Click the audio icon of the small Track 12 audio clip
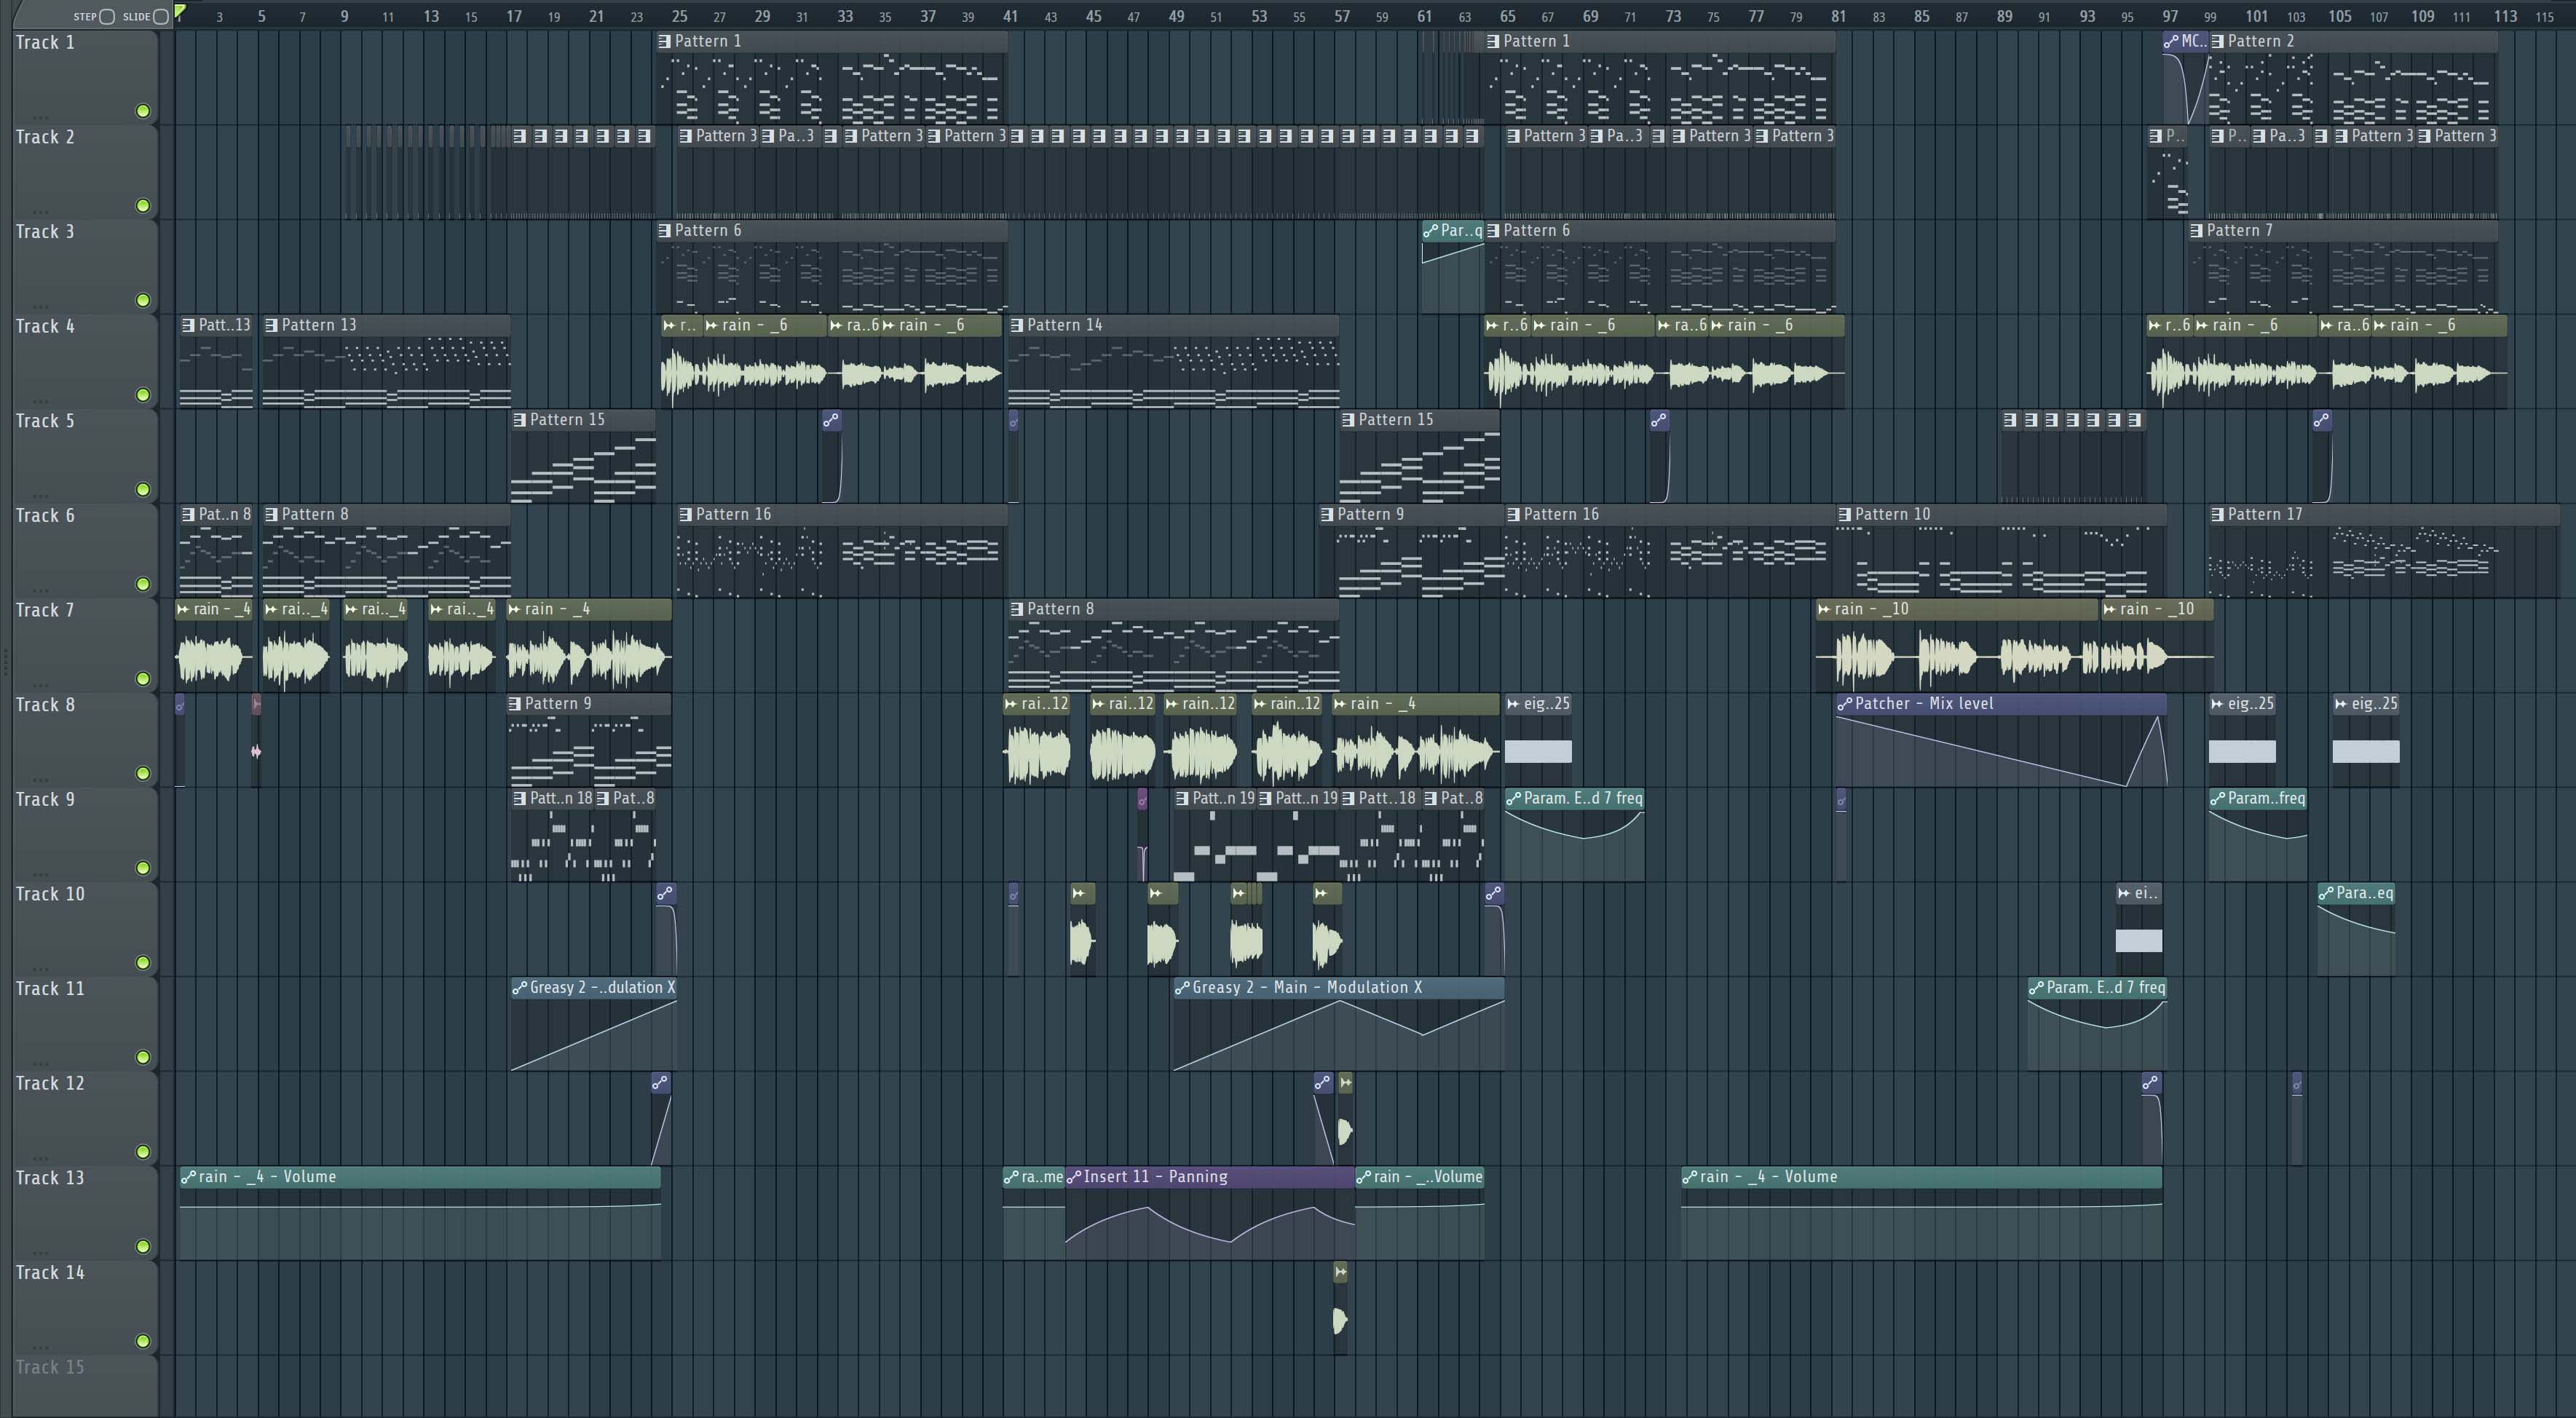 [x=1345, y=1082]
